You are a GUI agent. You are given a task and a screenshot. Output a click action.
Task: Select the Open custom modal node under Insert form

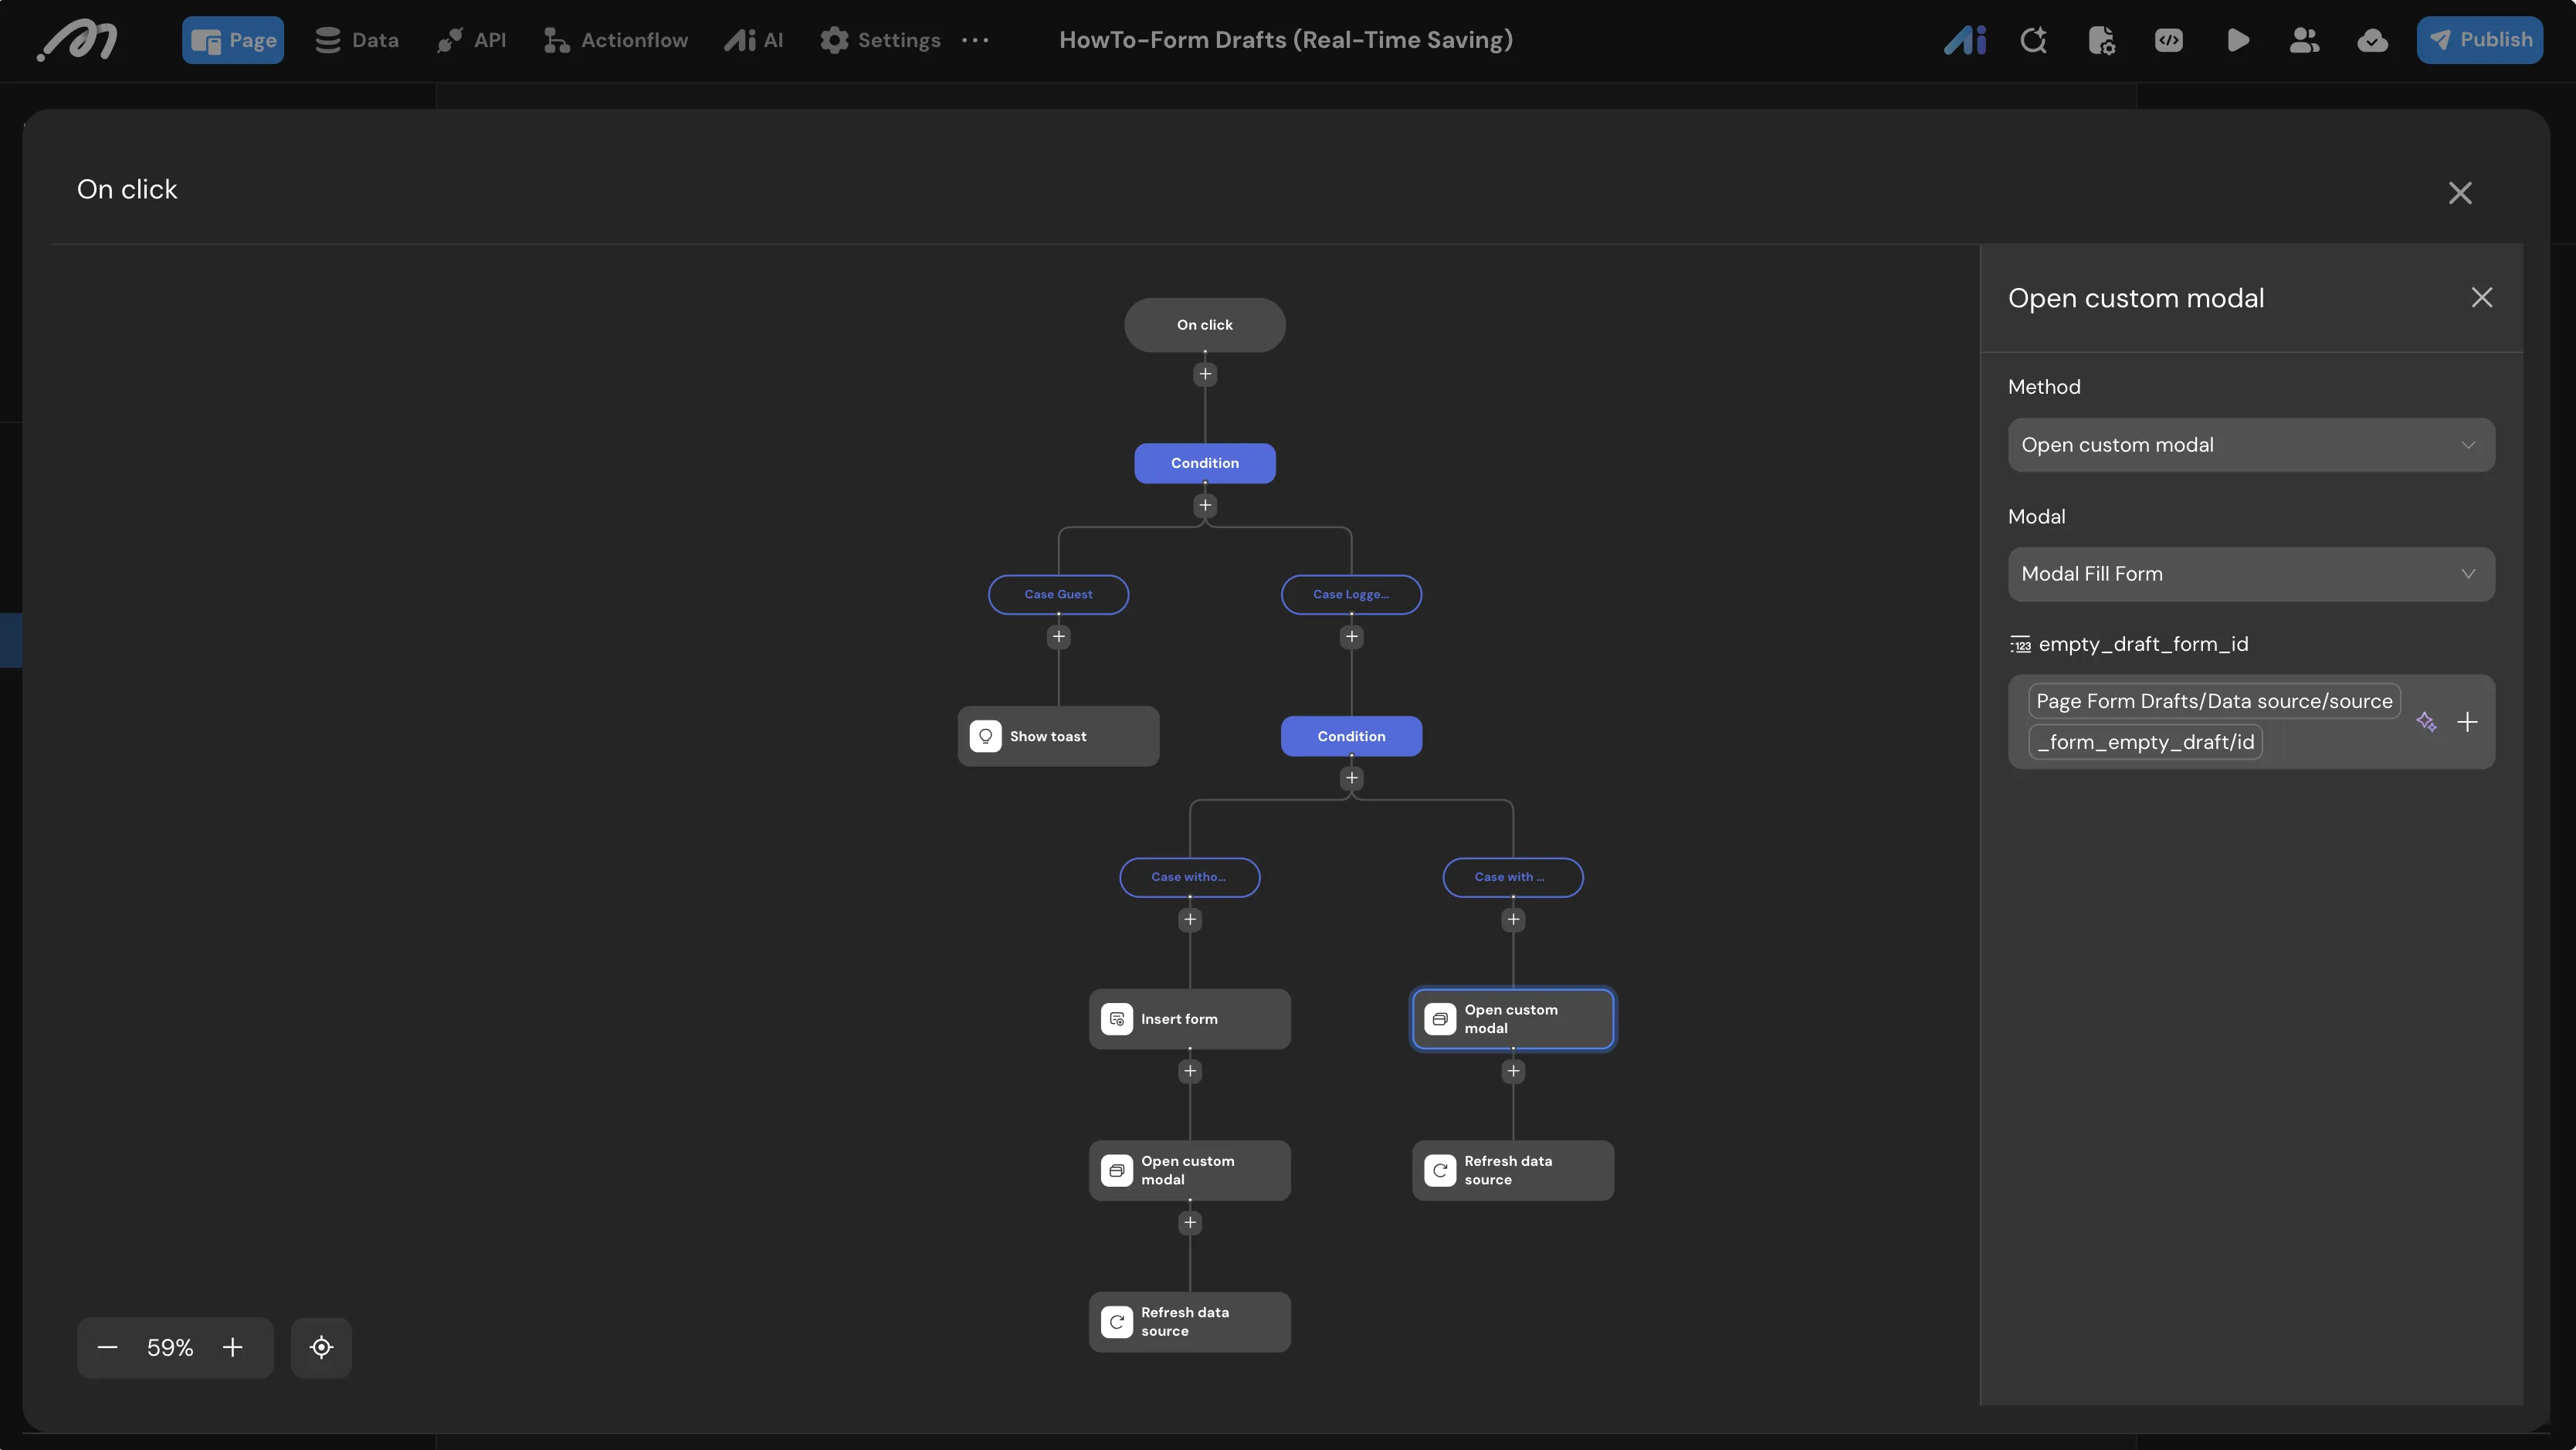[x=1189, y=1170]
